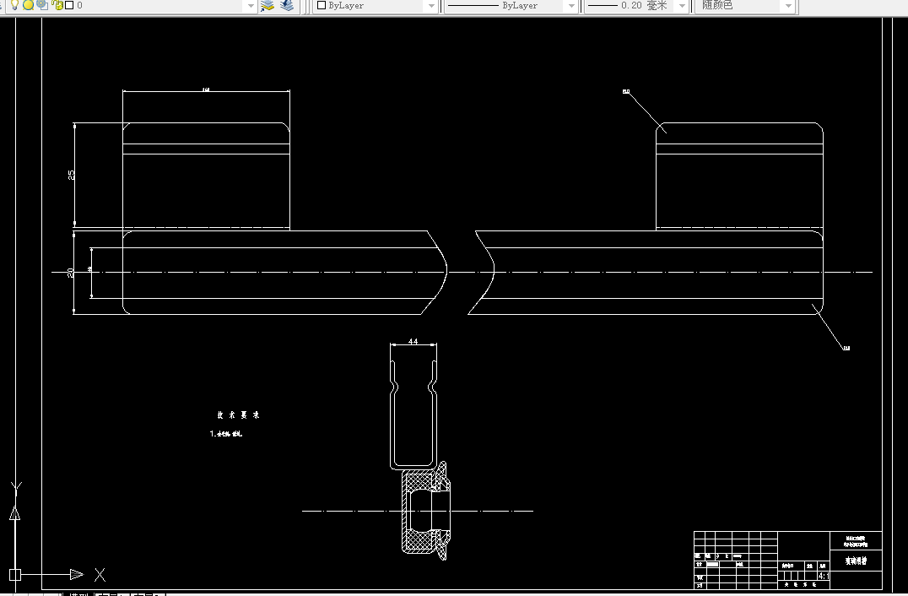This screenshot has height=596, width=908.
Task: Click the layer 0 color square
Action: tap(69, 5)
